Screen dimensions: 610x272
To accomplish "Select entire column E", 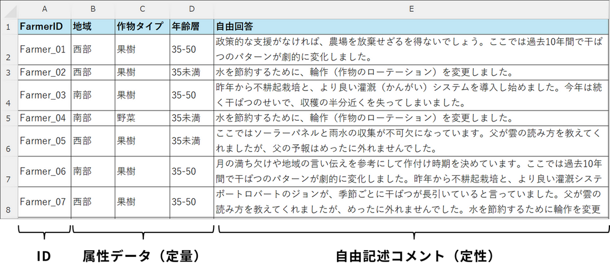I will click(x=411, y=9).
